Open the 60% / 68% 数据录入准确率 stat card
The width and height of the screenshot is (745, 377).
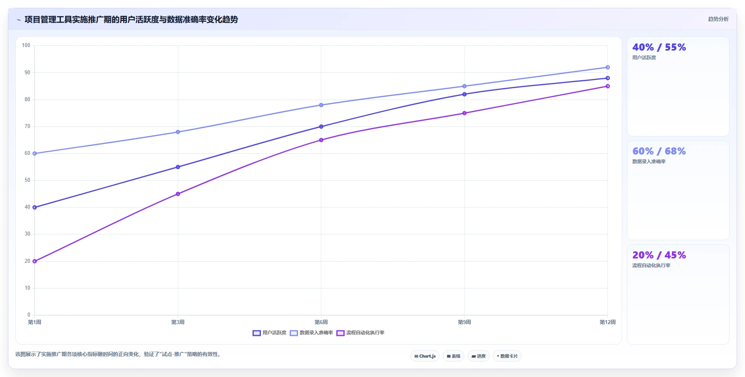pos(678,190)
